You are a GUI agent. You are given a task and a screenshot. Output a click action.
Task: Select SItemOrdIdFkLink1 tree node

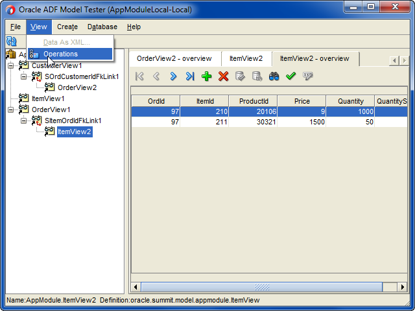73,121
